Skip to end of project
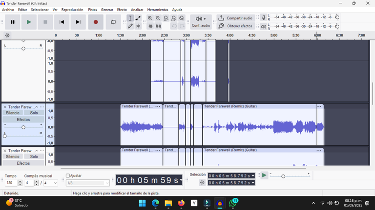 [78, 22]
